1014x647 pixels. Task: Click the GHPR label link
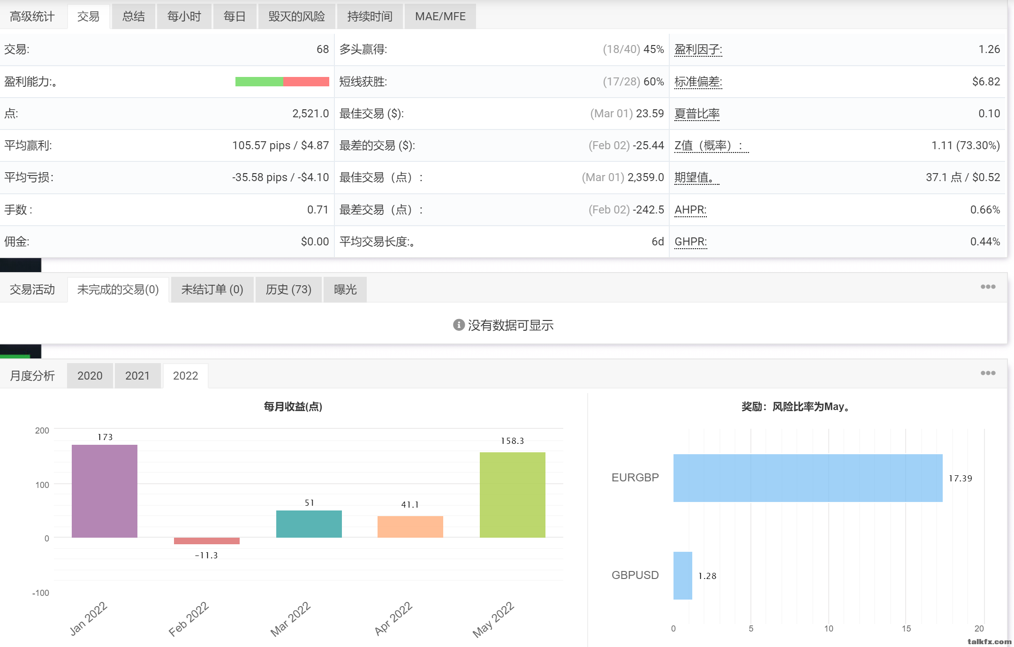point(691,242)
